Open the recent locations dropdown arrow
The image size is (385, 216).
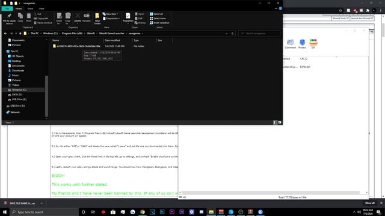16,34
